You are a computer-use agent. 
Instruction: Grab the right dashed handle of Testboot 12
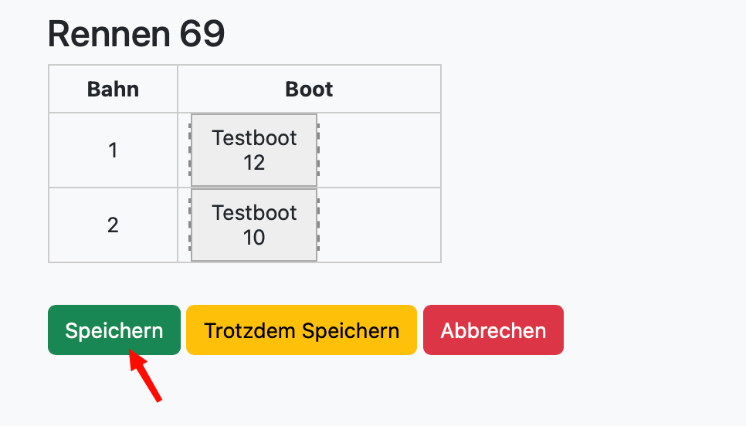(x=318, y=150)
